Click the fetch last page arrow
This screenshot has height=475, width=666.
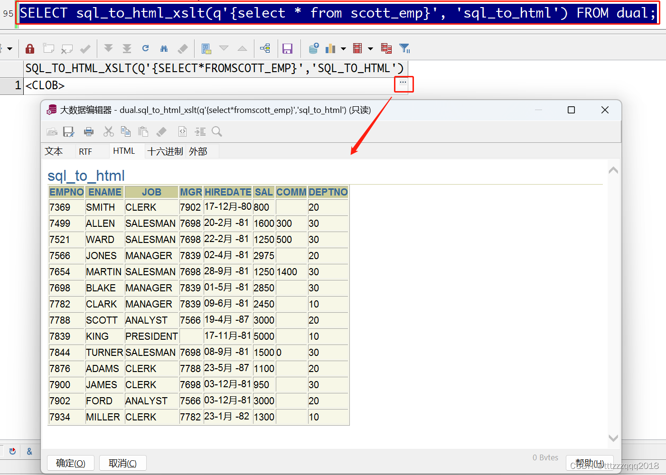[x=127, y=48]
